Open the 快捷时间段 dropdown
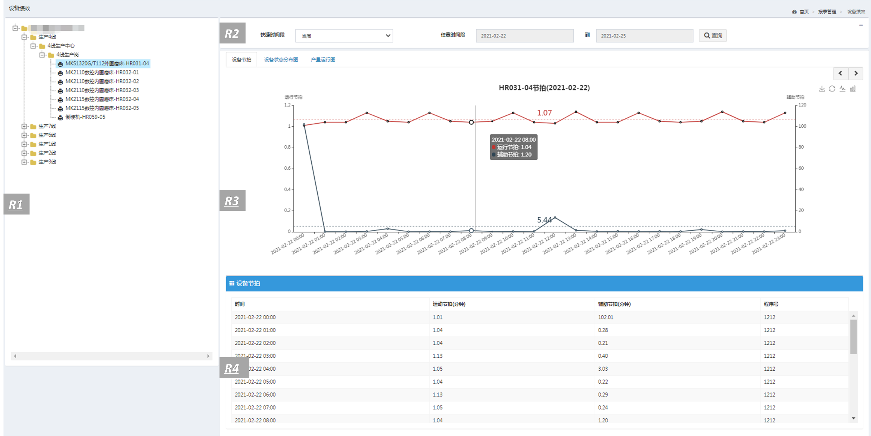 point(344,36)
